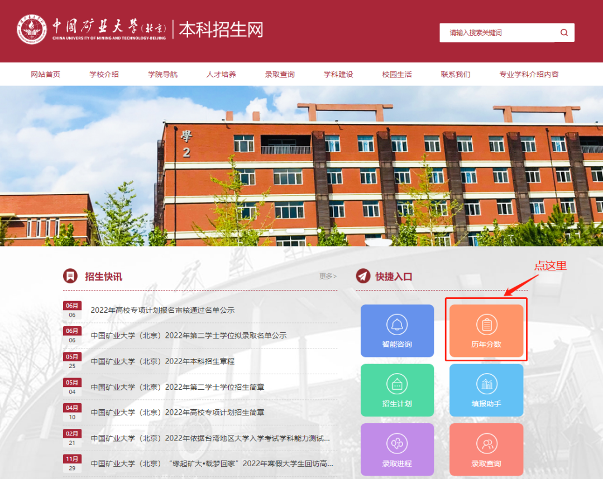Open the 智能咨询 bell tile
The image size is (603, 479).
(397, 330)
